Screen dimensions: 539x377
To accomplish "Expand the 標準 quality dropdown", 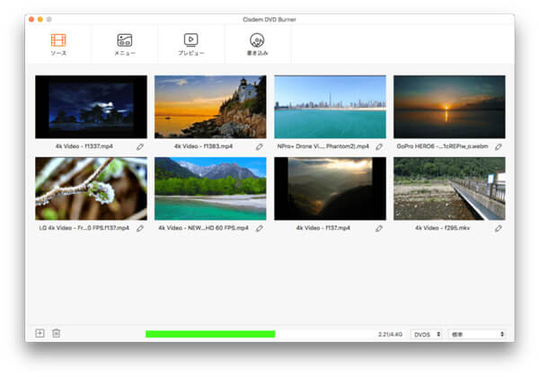I will (476, 334).
